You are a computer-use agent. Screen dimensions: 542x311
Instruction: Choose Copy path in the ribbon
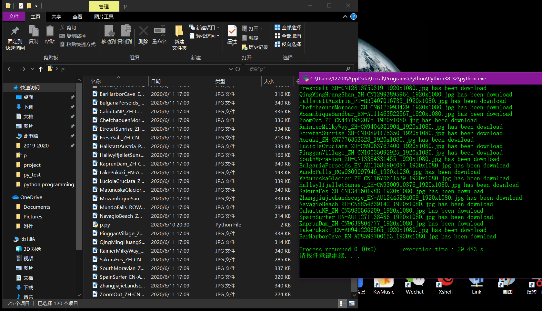pos(73,36)
